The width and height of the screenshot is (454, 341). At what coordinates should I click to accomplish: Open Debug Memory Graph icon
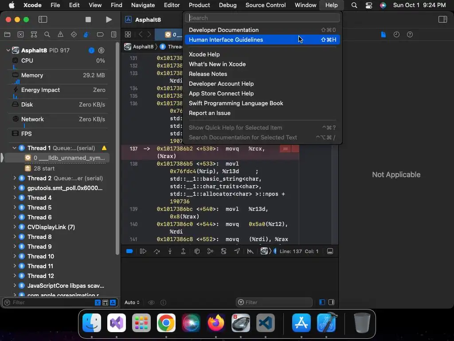(x=210, y=251)
